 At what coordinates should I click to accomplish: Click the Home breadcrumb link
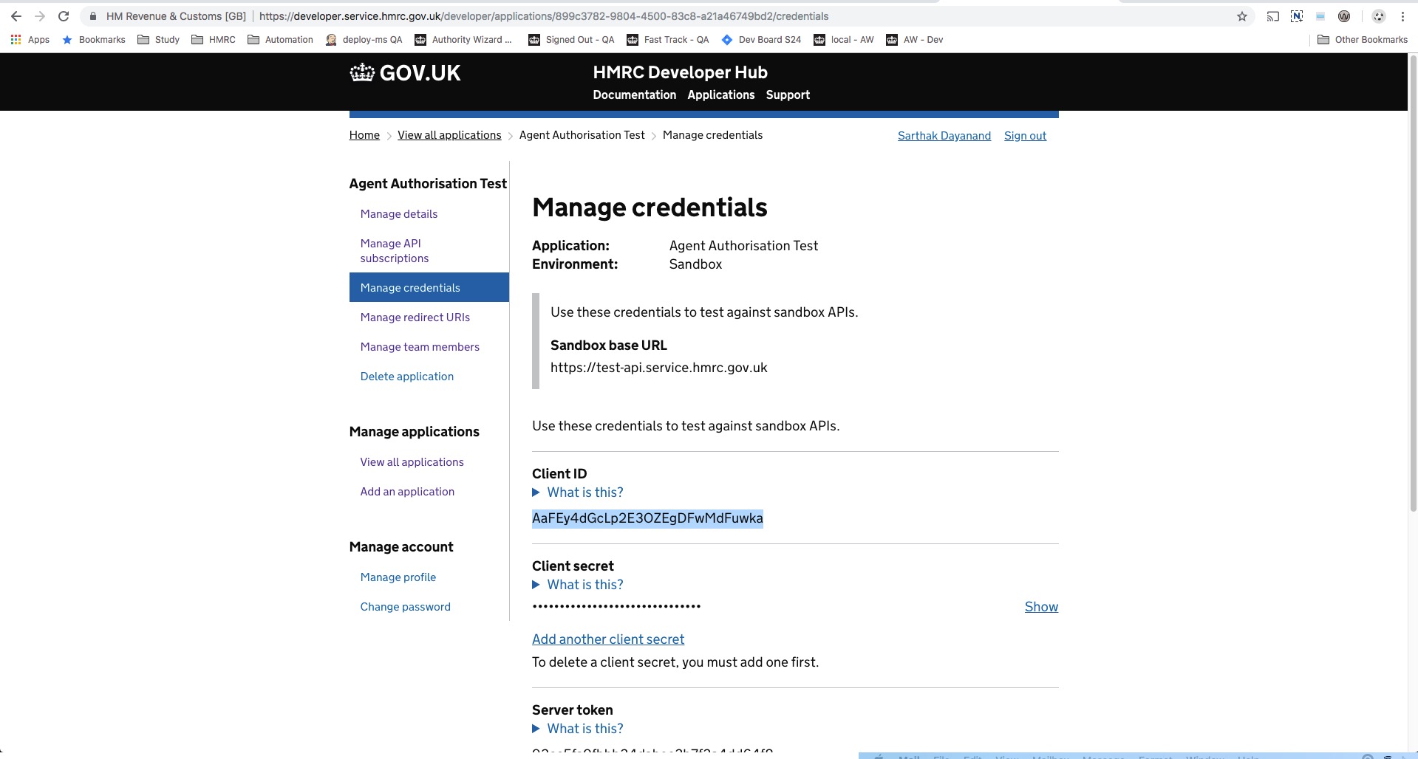coord(364,135)
